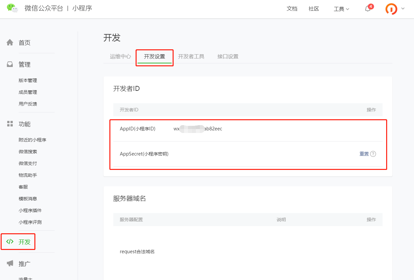Click the 推广 megaphone icon

[10, 263]
